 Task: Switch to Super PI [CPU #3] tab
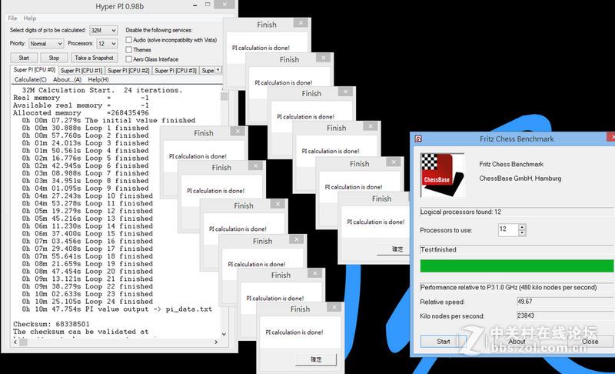[x=175, y=71]
